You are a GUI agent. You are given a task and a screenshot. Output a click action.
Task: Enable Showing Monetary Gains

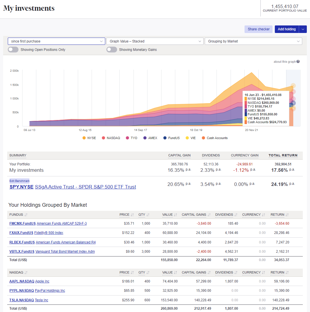(112, 49)
